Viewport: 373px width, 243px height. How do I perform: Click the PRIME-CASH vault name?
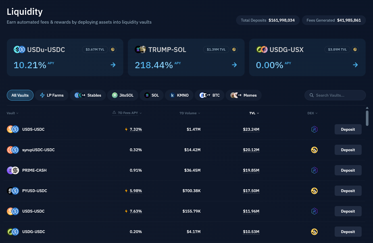point(34,170)
